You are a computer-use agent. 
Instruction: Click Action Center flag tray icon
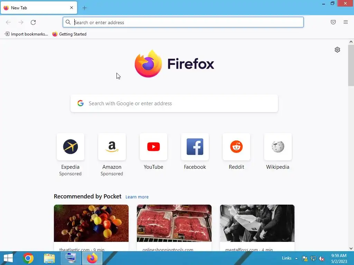pos(305,258)
